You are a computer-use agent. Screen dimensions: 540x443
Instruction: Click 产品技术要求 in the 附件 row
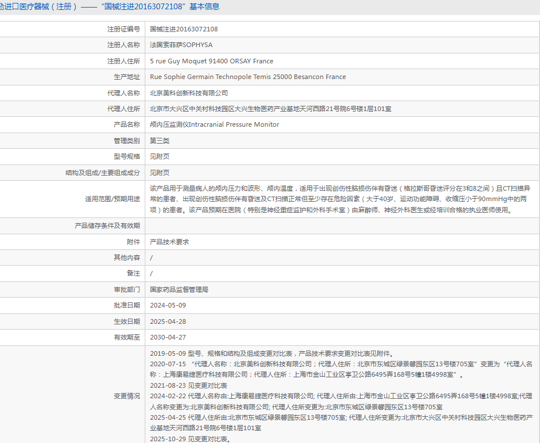pyautogui.click(x=169, y=242)
